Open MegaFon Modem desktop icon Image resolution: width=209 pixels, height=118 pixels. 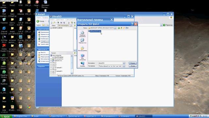(x=4, y=74)
